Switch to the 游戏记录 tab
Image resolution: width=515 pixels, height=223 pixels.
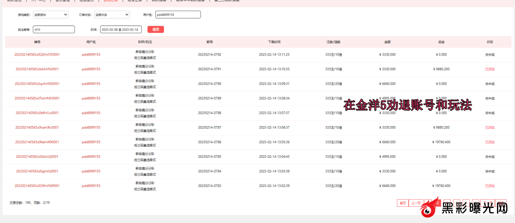pos(110,1)
